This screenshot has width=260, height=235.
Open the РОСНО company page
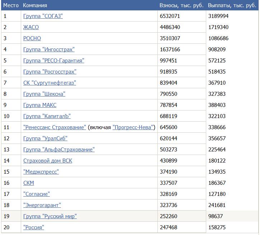(x=32, y=38)
